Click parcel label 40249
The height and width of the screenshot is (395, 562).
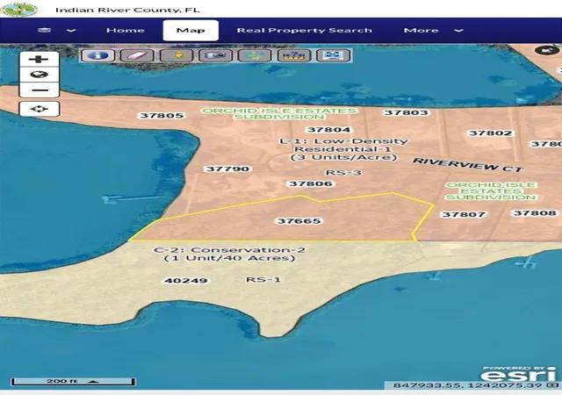click(x=185, y=280)
